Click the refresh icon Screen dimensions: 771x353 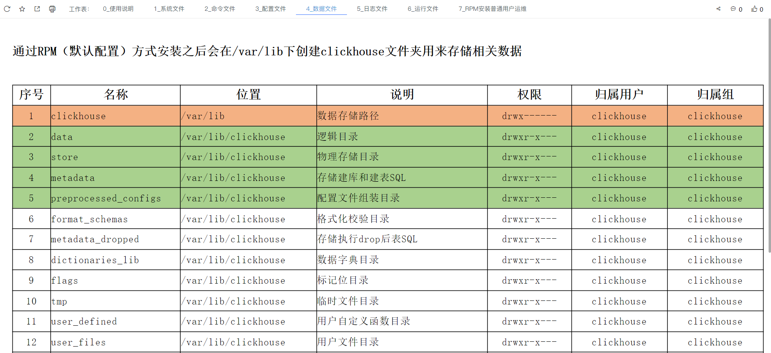click(7, 9)
